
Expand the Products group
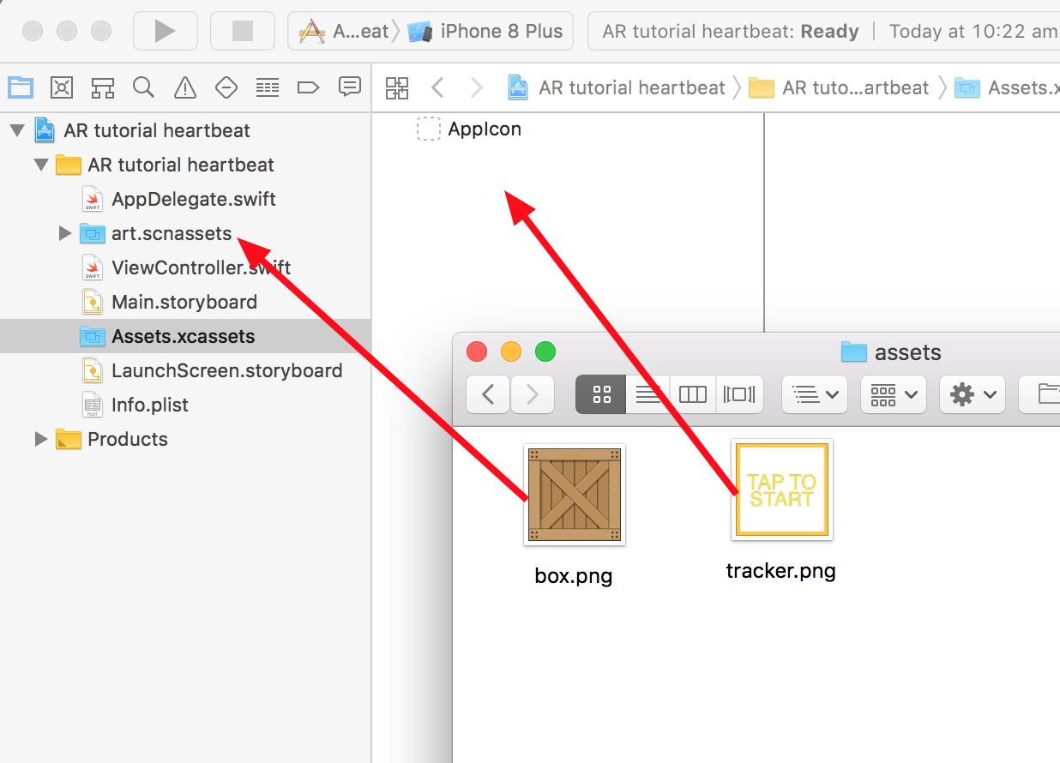[x=40, y=439]
